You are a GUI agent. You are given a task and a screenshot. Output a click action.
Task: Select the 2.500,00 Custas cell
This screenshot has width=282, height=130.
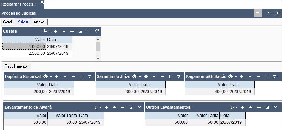tap(24, 53)
